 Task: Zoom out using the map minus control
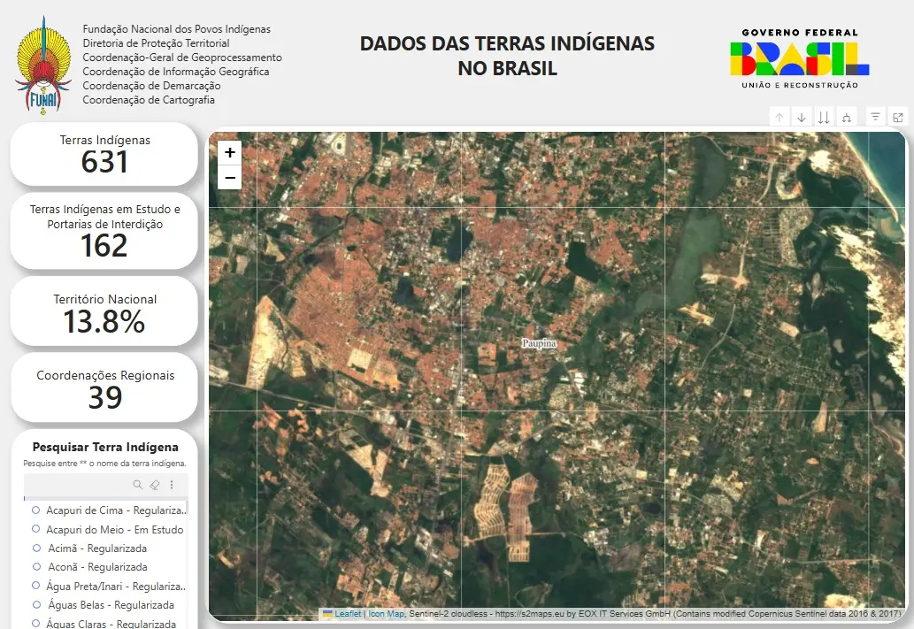pyautogui.click(x=229, y=177)
